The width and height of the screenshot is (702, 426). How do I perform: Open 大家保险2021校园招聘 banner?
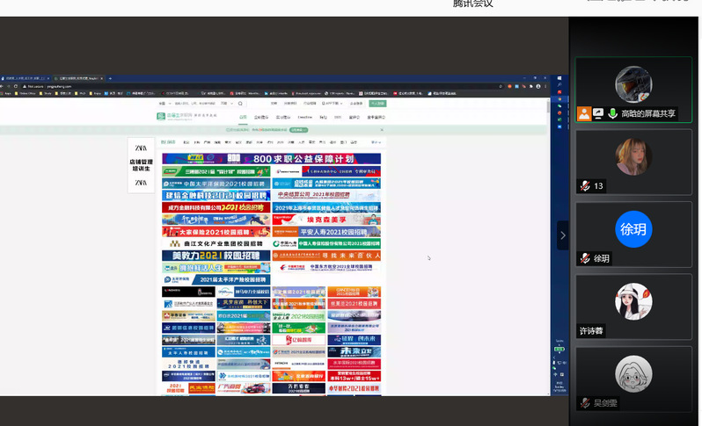(216, 232)
